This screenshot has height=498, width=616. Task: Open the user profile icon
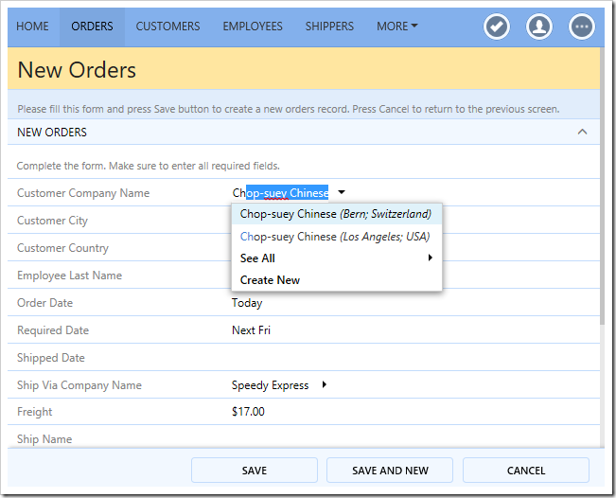click(x=539, y=27)
